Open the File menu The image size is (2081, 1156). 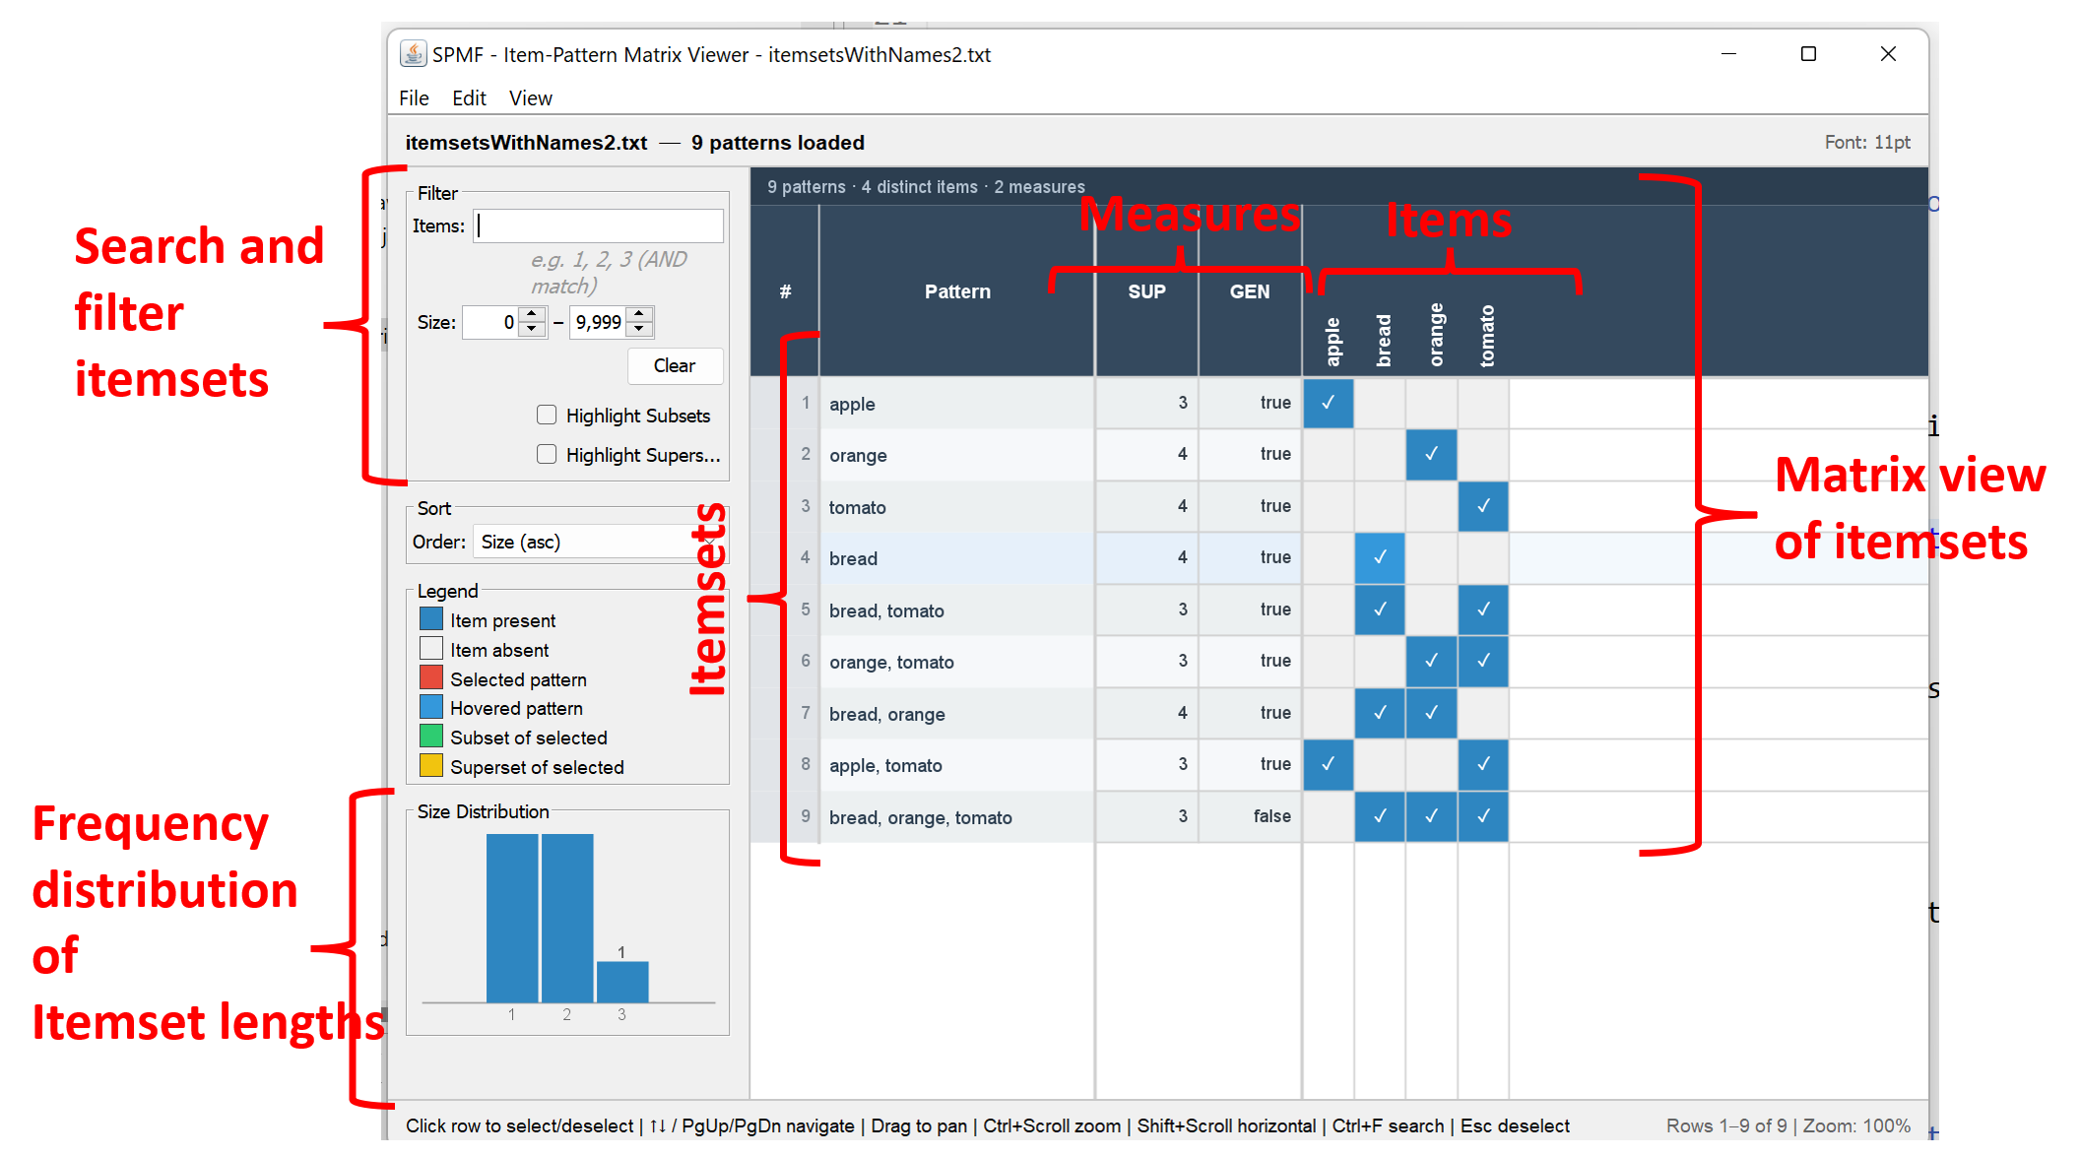(413, 97)
